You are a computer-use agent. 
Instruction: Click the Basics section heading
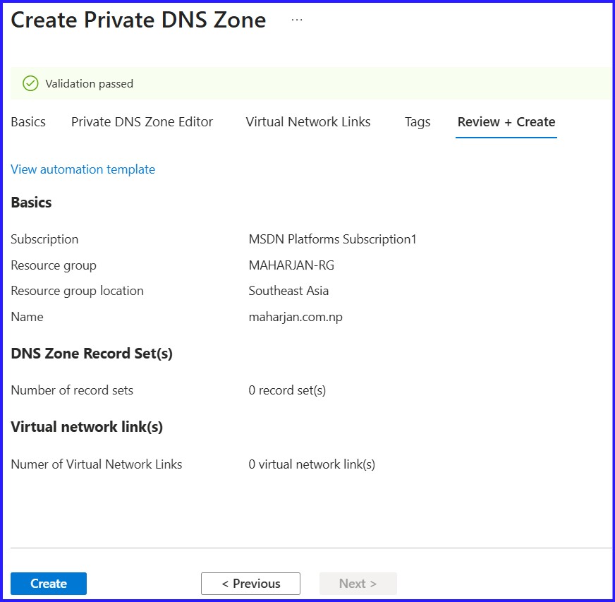pyautogui.click(x=31, y=203)
